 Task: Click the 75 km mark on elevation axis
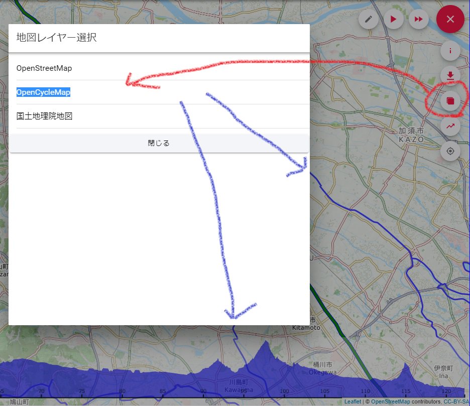coord(82,391)
